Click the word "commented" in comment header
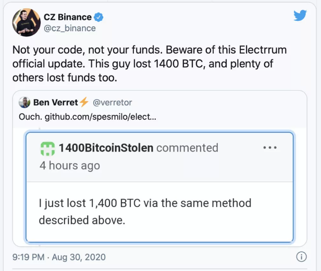This screenshot has height=271, width=321. 187,148
